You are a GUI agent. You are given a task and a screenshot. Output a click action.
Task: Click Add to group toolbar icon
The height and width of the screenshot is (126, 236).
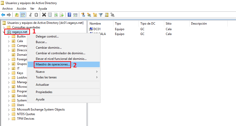pos(112,15)
